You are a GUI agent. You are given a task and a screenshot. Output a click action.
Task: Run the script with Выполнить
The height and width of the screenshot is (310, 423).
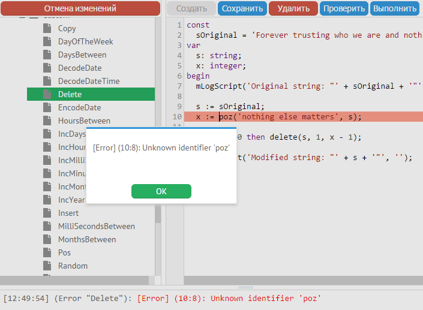[394, 8]
